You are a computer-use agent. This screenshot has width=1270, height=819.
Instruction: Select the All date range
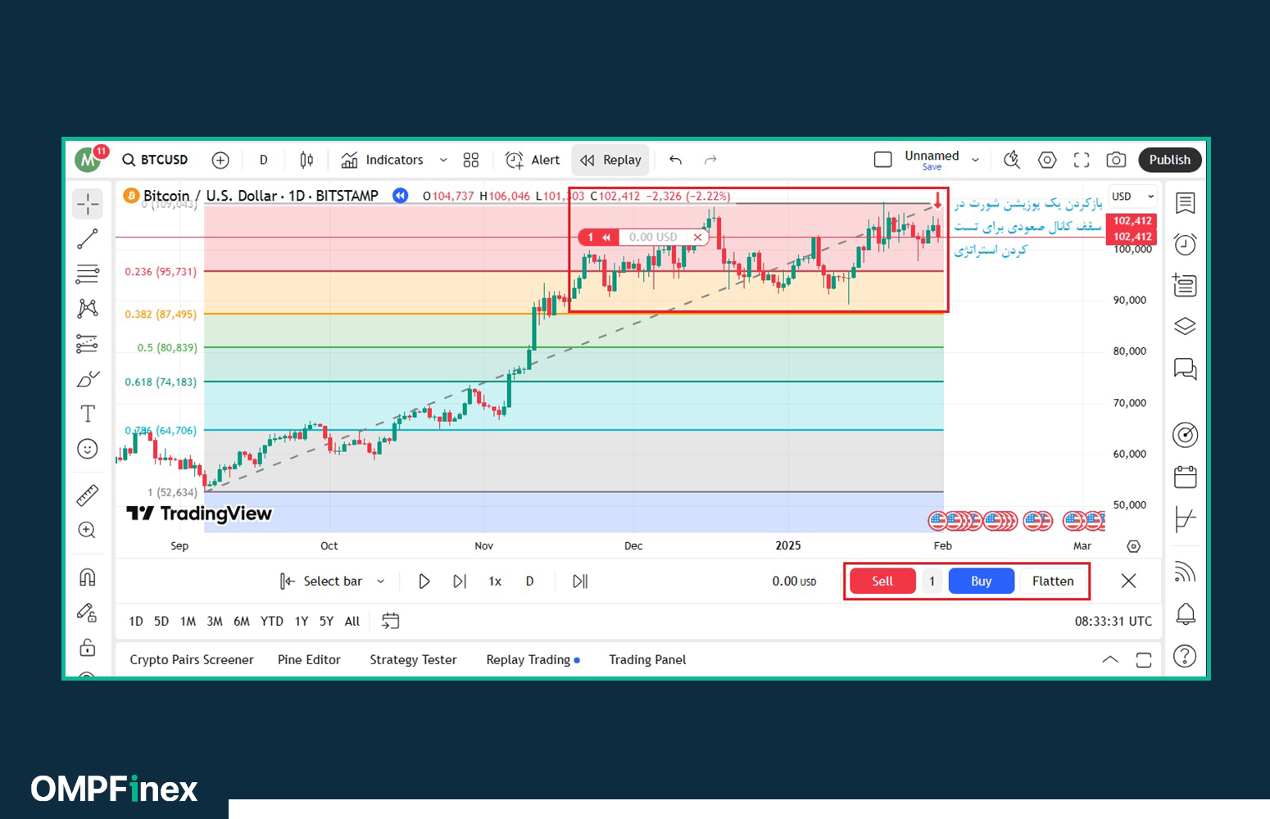(352, 622)
